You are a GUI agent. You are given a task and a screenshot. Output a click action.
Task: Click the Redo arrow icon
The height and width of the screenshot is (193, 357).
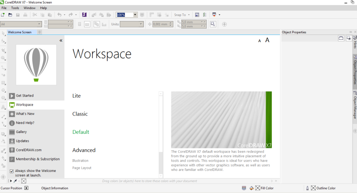pyautogui.click(x=71, y=15)
